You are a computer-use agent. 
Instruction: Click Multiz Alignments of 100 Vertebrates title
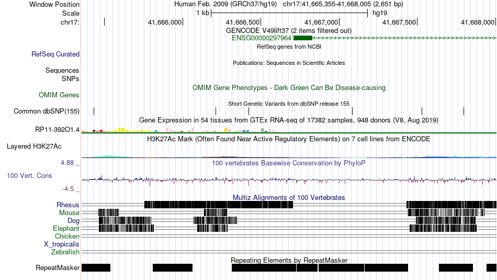click(x=289, y=197)
